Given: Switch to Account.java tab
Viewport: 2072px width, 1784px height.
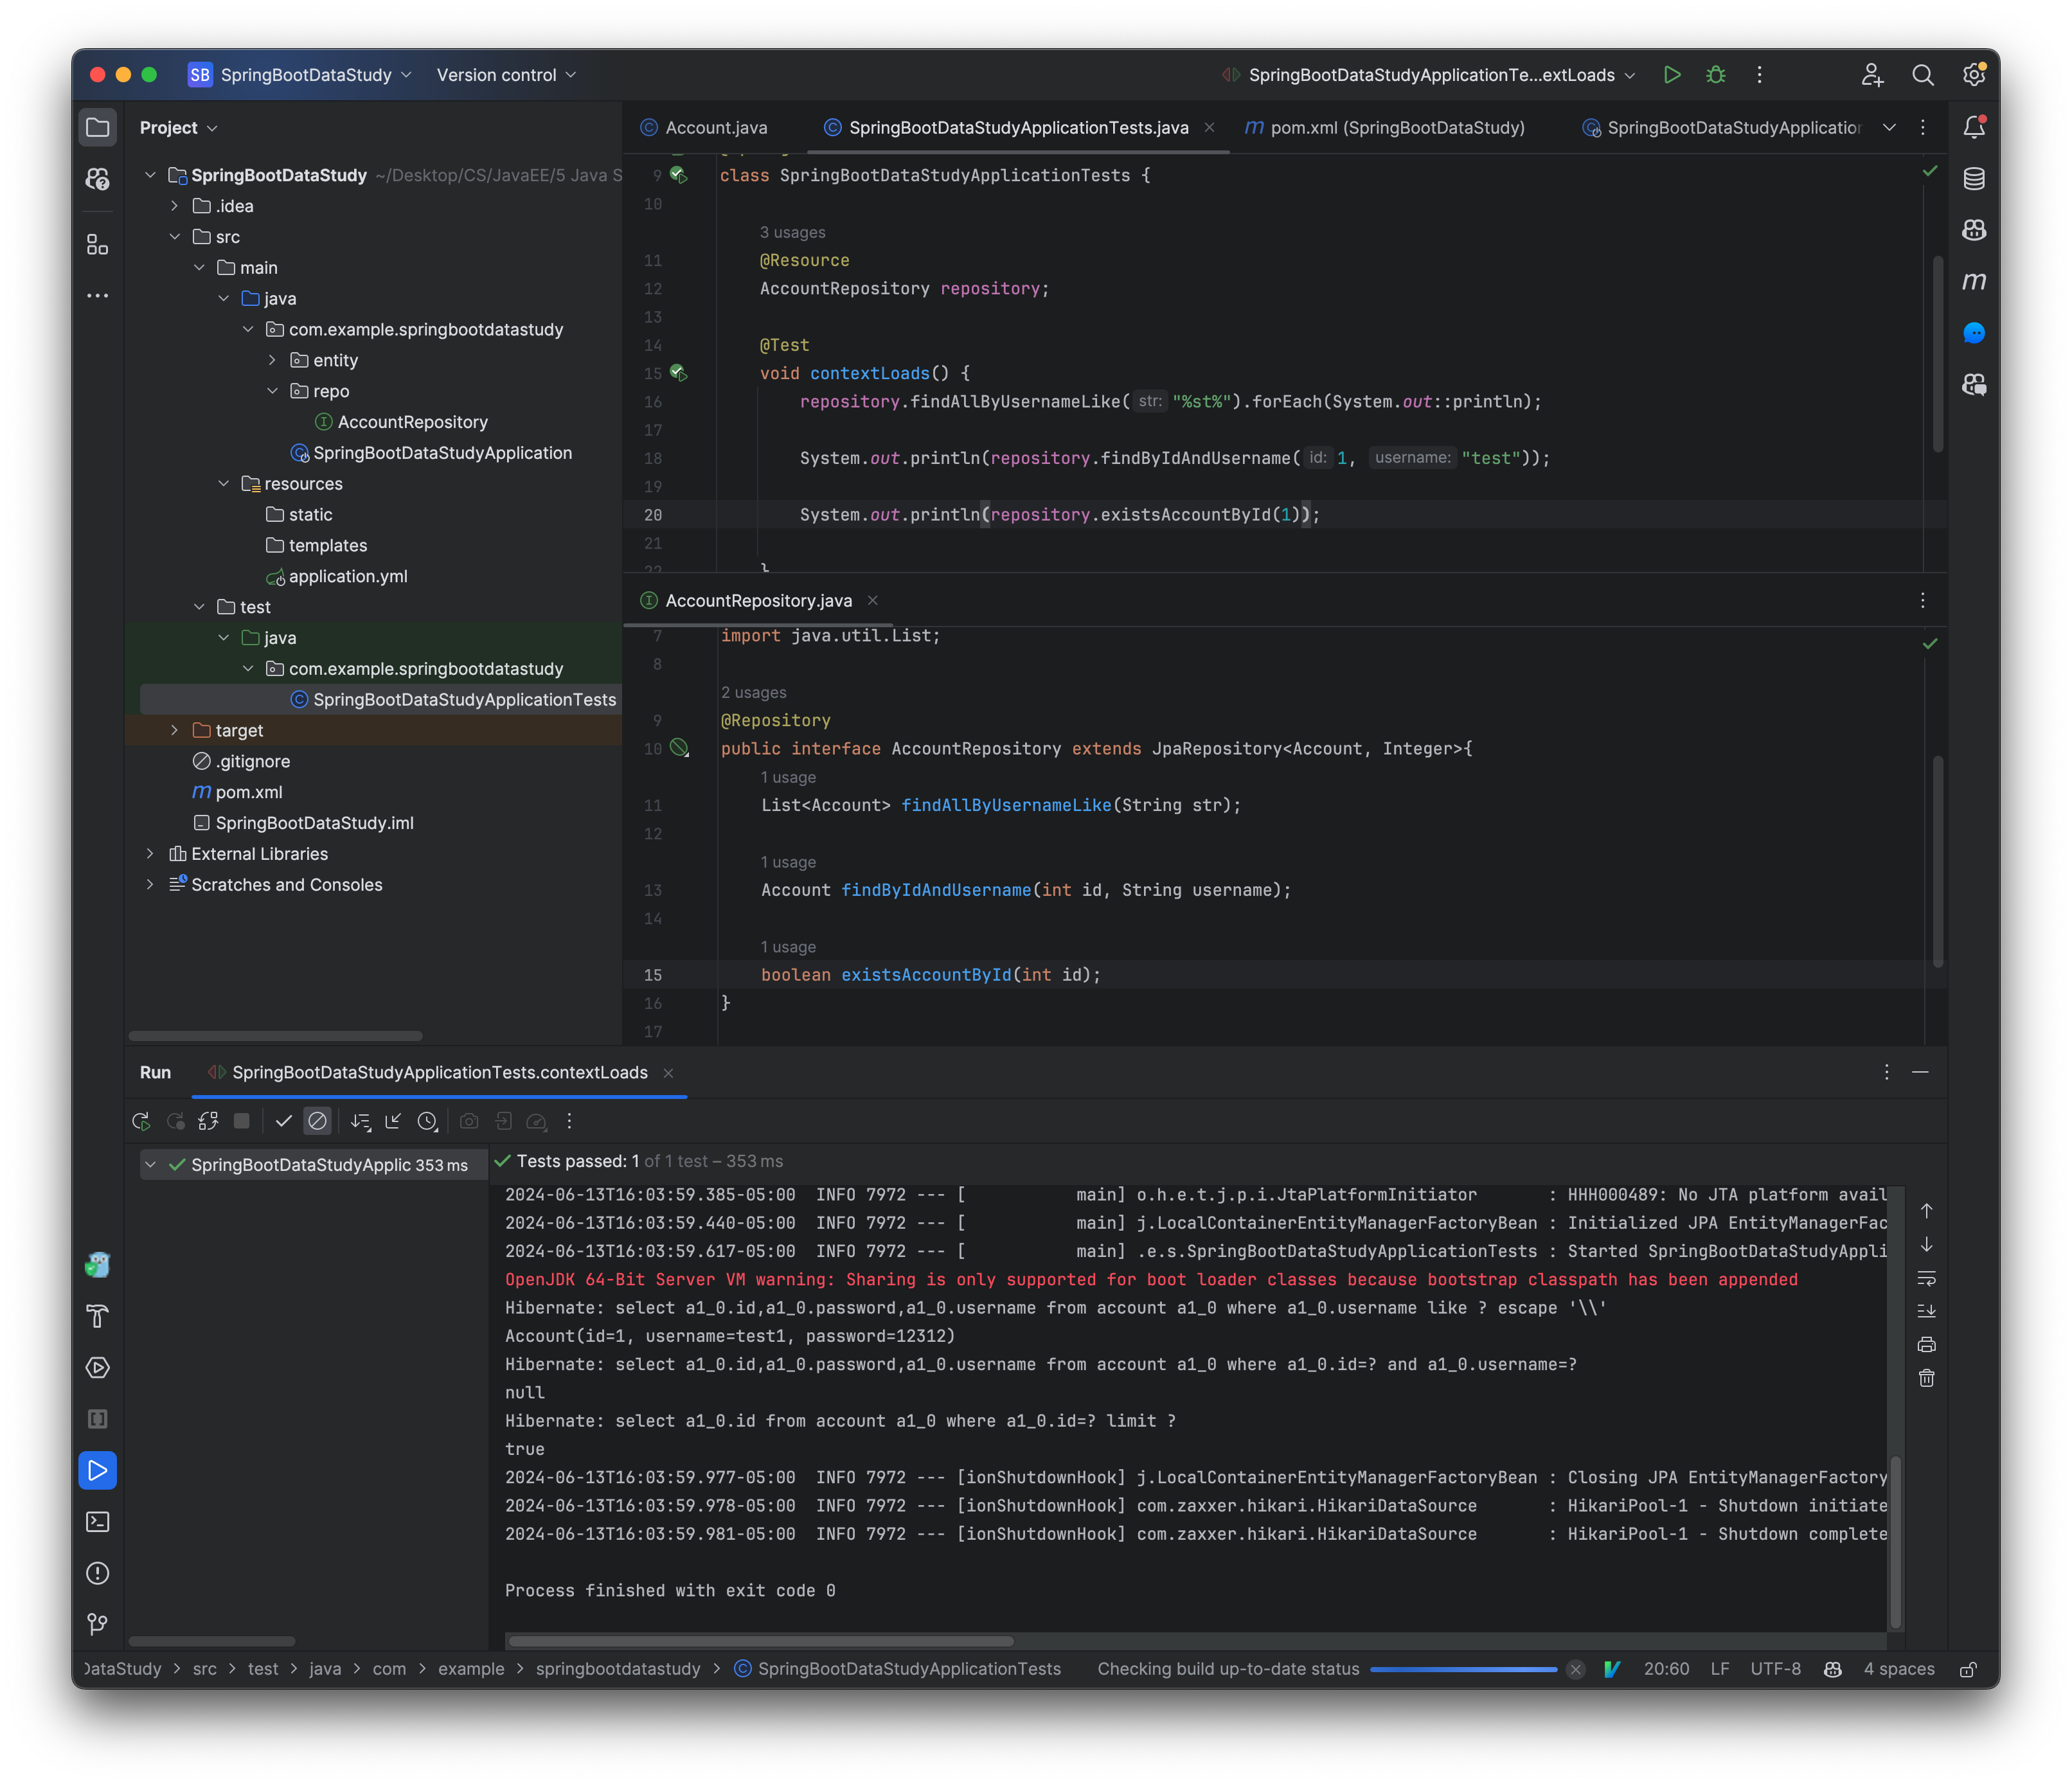Looking at the screenshot, I should pyautogui.click(x=704, y=127).
